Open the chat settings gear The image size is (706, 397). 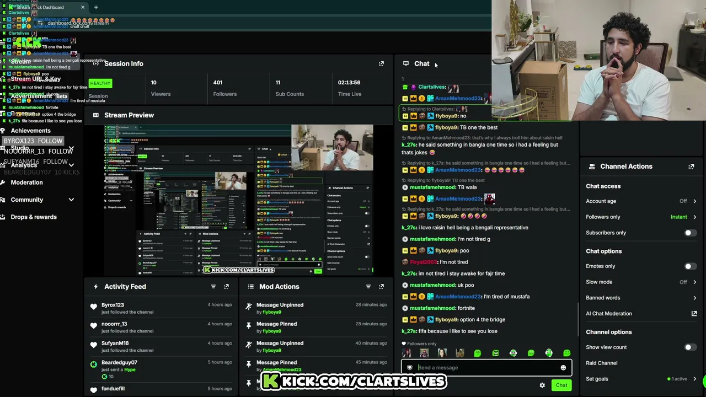pyautogui.click(x=542, y=385)
